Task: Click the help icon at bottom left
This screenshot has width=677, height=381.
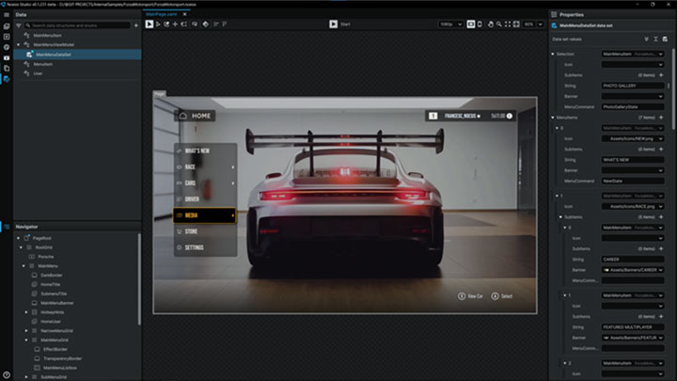Action: coord(7,374)
